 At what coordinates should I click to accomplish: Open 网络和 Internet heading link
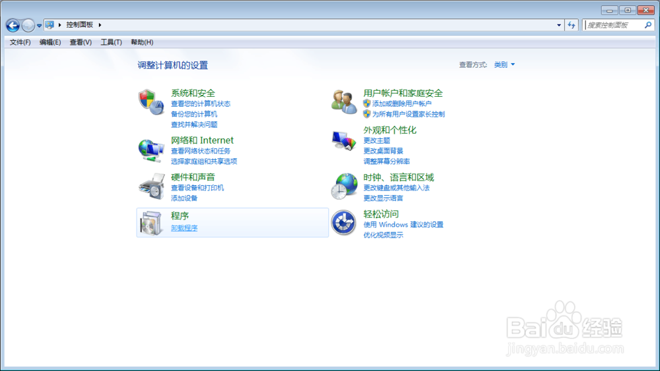click(x=202, y=140)
